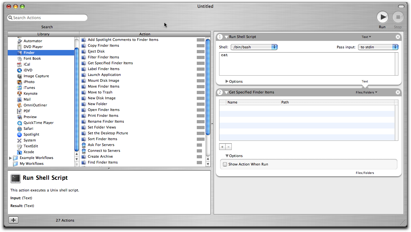Select the TextEdit library icon
This screenshot has height=232, width=411.
19,146
